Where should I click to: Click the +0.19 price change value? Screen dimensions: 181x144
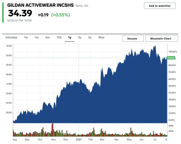(43, 15)
